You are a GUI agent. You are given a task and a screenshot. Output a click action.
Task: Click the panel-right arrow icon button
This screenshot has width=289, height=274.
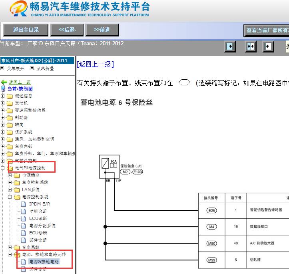(230, 46)
